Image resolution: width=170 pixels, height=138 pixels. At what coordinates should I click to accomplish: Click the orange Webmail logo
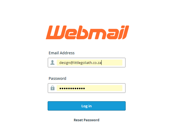click(87, 32)
